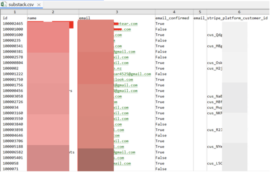
Task: Select column 1 header
Action: [14, 12]
